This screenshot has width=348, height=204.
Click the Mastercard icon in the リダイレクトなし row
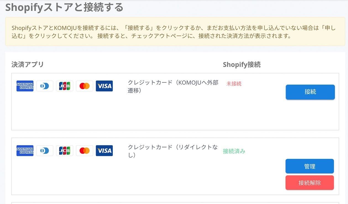(x=85, y=151)
